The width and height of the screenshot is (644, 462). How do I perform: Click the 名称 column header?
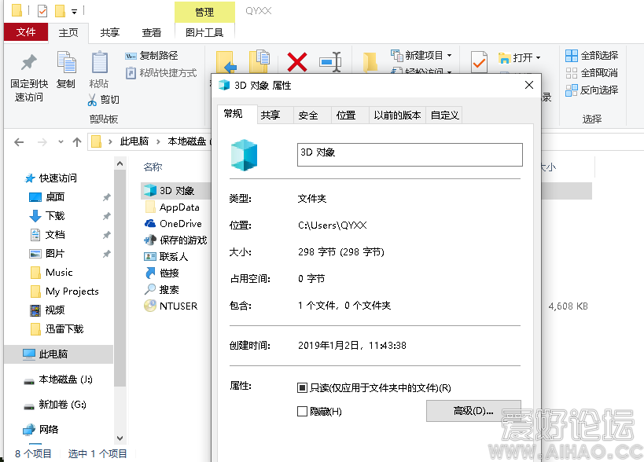pyautogui.click(x=153, y=167)
